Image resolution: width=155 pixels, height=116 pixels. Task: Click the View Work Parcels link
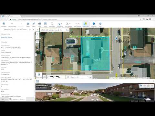[x=6, y=37]
